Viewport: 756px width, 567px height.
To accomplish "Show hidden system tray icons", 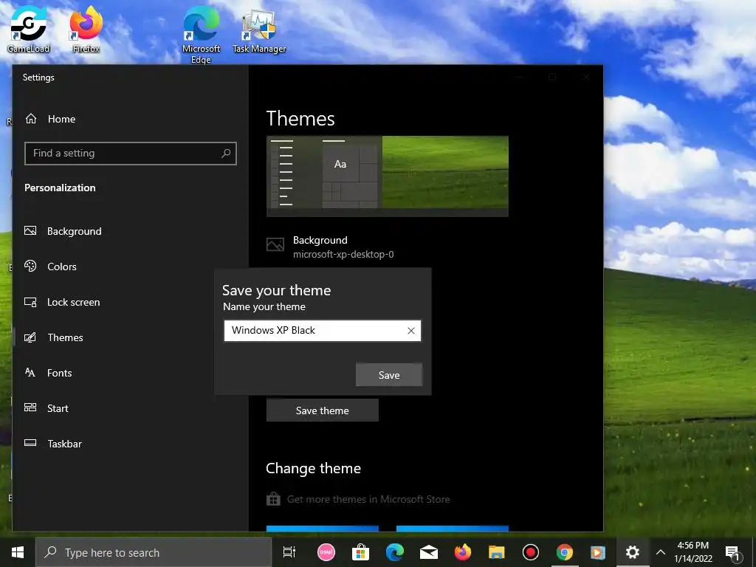I will pos(661,552).
